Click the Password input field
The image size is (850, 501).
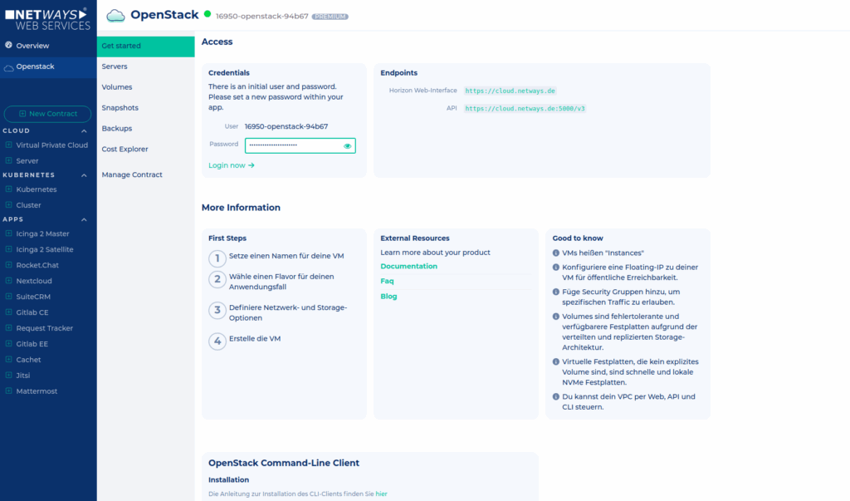[x=292, y=145]
